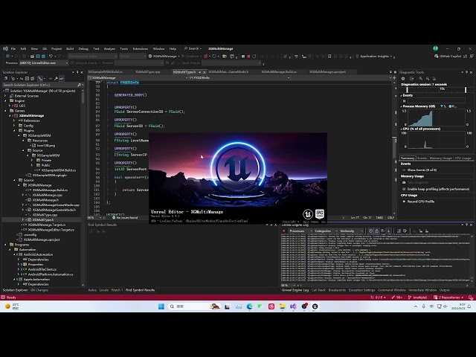This screenshot has width=476, height=357.
Task: Click the GitHub Copilot button
Action: [448, 57]
